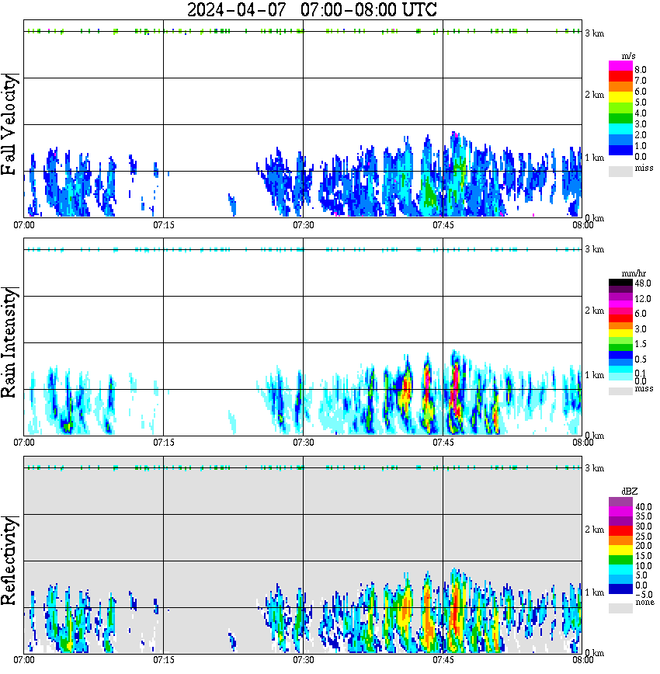
Task: Select the 'Rain Intensity' vertical axis label
Action: click(x=10, y=342)
